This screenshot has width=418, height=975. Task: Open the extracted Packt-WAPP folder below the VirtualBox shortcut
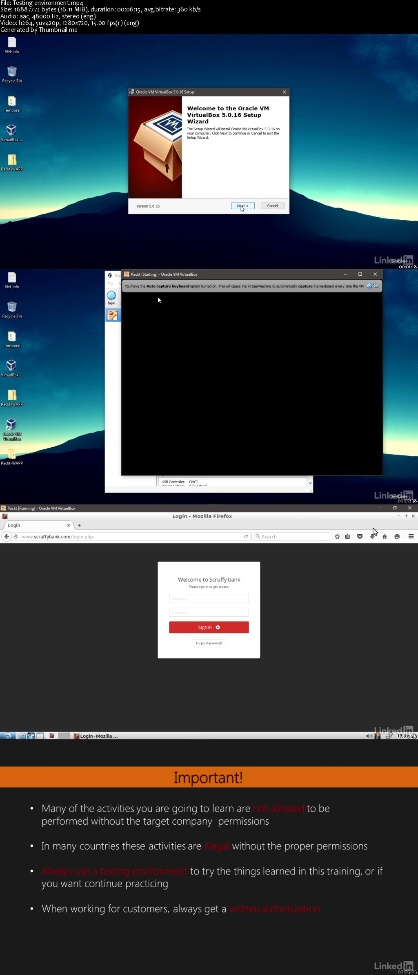tap(12, 457)
